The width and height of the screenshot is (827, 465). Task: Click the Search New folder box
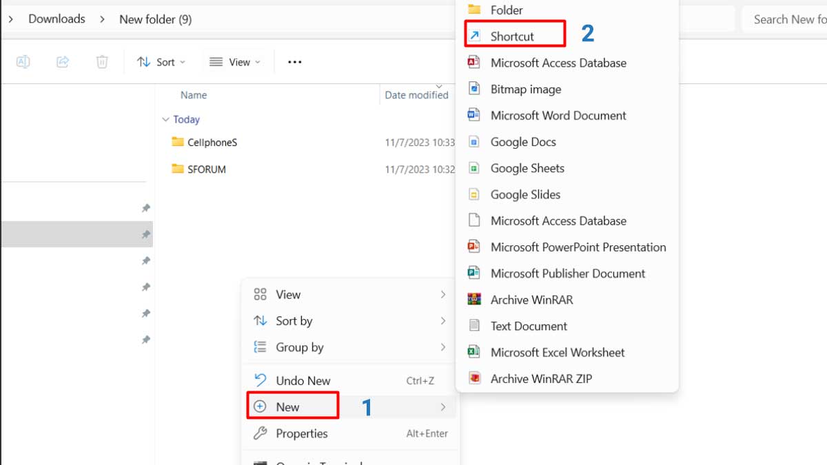coord(784,19)
